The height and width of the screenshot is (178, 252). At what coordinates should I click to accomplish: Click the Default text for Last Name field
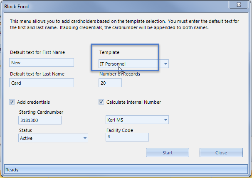pos(42,83)
